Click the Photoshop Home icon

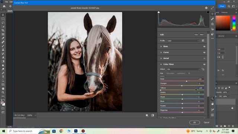4,6
